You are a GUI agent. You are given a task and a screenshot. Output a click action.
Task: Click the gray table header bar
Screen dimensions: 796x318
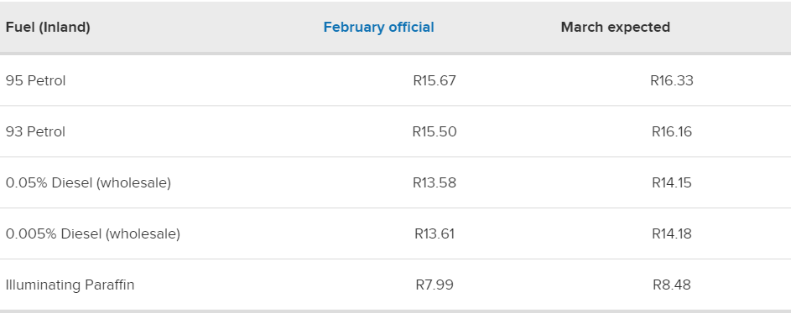395,28
